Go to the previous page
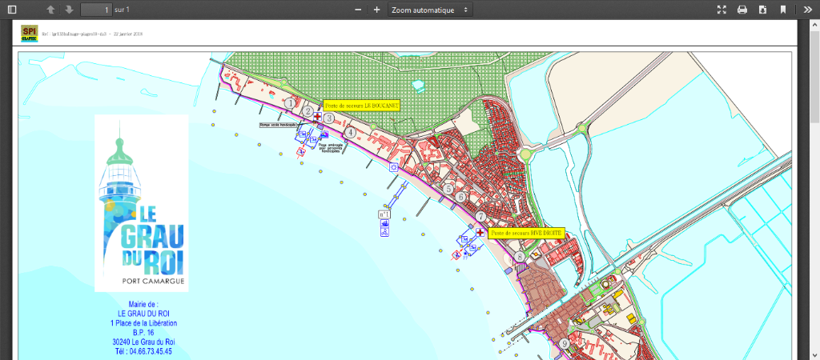The image size is (820, 360). 50,10
